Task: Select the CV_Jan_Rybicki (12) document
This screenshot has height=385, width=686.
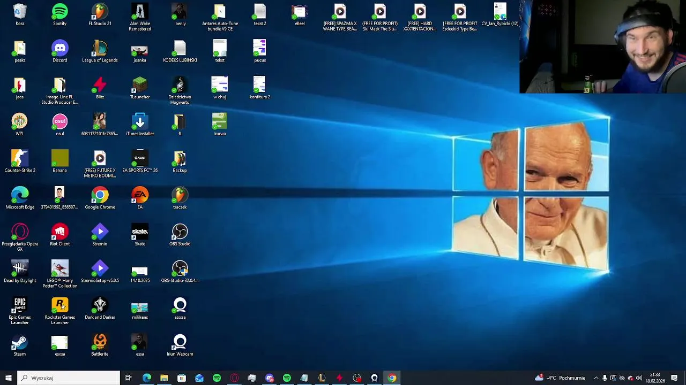Action: point(500,14)
